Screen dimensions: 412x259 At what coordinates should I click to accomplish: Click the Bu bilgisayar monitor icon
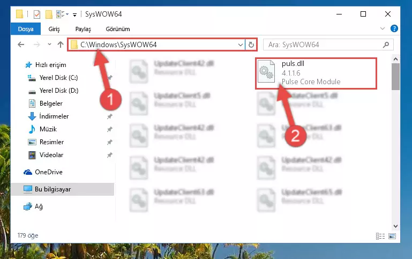(28, 189)
